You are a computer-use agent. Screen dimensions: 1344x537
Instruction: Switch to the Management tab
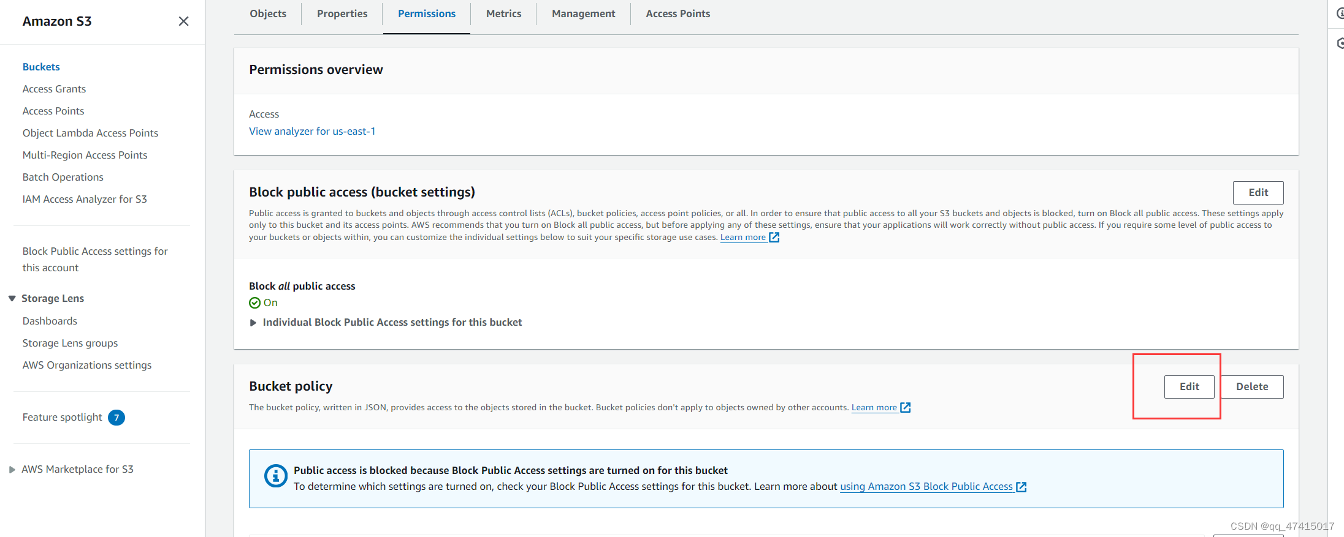[x=583, y=13]
